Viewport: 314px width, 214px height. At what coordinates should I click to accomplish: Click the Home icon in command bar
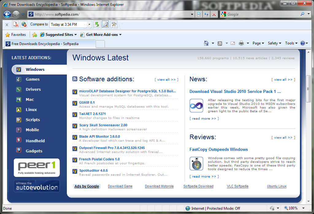[206, 43]
